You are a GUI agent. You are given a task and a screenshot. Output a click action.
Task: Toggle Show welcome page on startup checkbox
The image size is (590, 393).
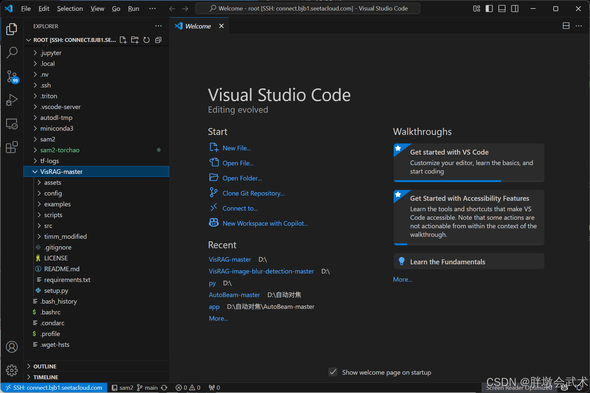click(x=333, y=372)
